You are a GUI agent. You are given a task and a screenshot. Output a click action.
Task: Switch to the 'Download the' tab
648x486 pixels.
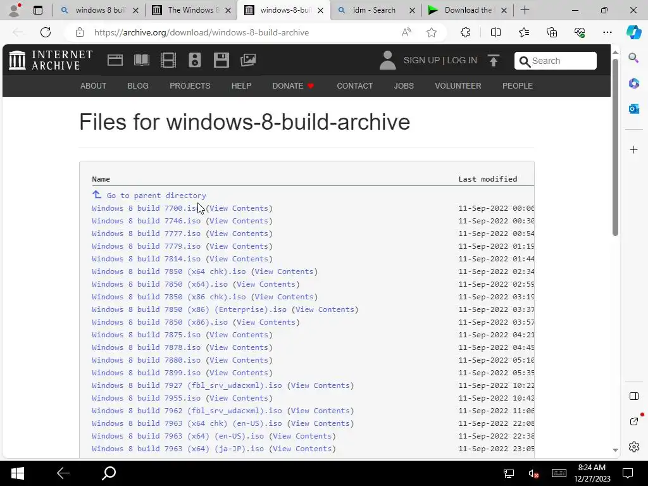(x=468, y=10)
